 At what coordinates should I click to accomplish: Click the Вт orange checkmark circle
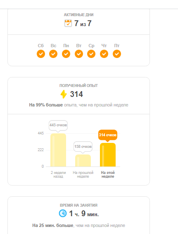coord(79,54)
